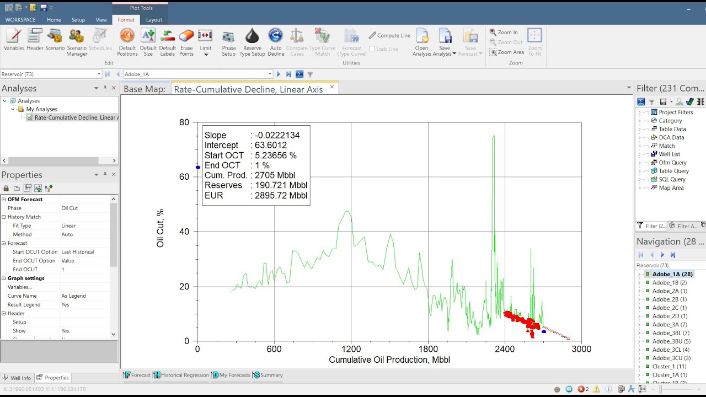
Task: Open the Home ribbon tab
Action: coord(54,20)
